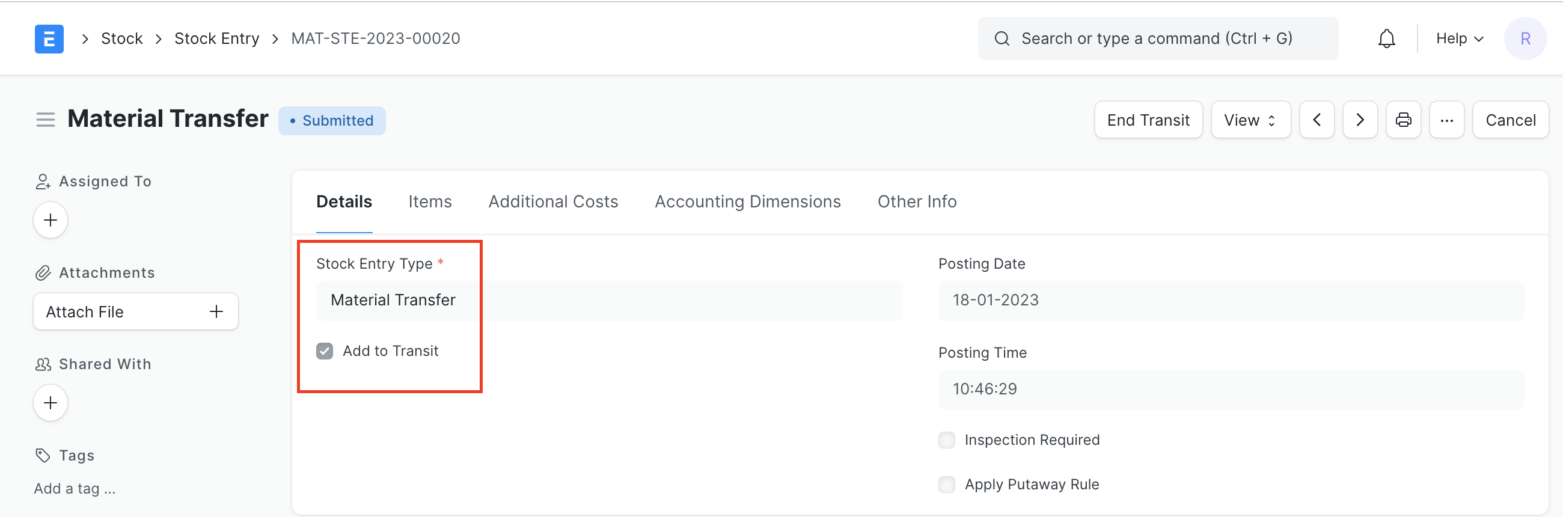Open the Accounting Dimensions tab
Image resolution: width=1563 pixels, height=517 pixels.
747,201
